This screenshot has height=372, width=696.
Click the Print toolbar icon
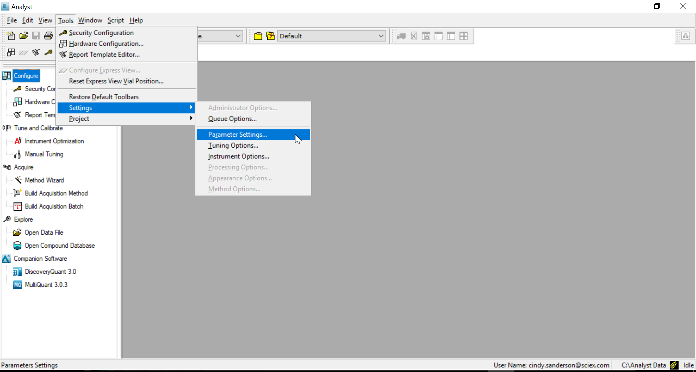pyautogui.click(x=48, y=36)
